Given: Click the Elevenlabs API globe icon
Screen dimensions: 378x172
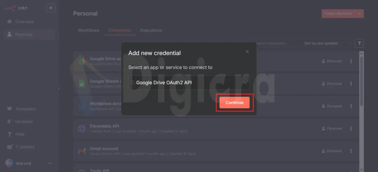Looking at the screenshot, I should pos(82,129).
